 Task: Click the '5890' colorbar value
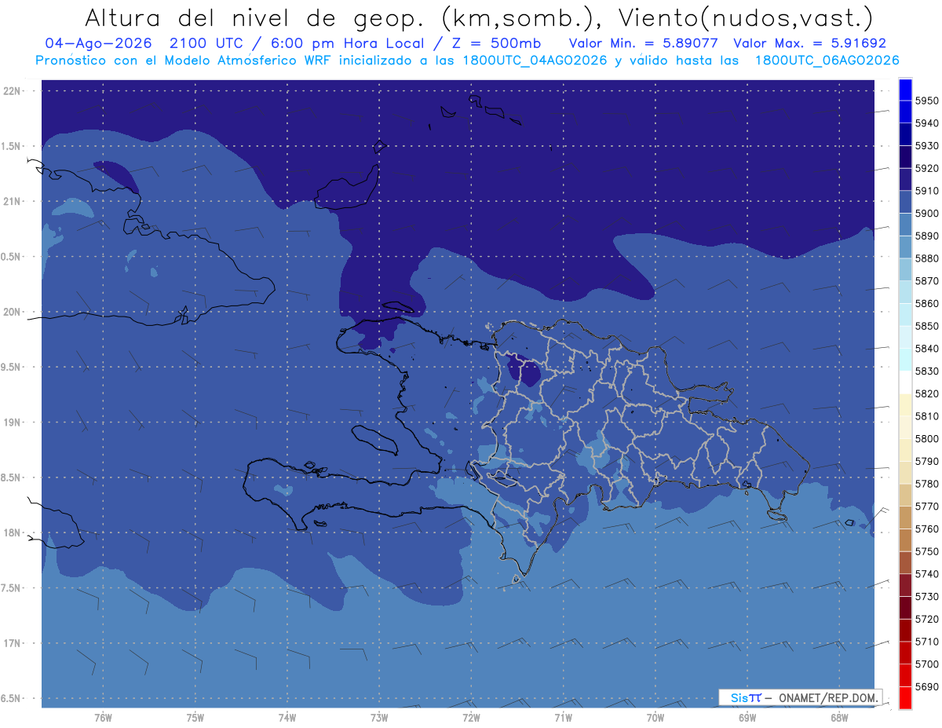point(926,236)
